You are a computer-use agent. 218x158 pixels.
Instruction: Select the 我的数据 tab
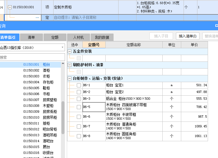pyautogui.click(x=102, y=37)
